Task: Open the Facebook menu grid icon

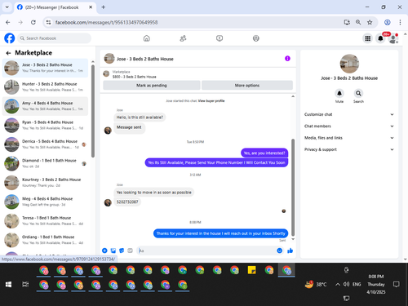Action: 368,38
